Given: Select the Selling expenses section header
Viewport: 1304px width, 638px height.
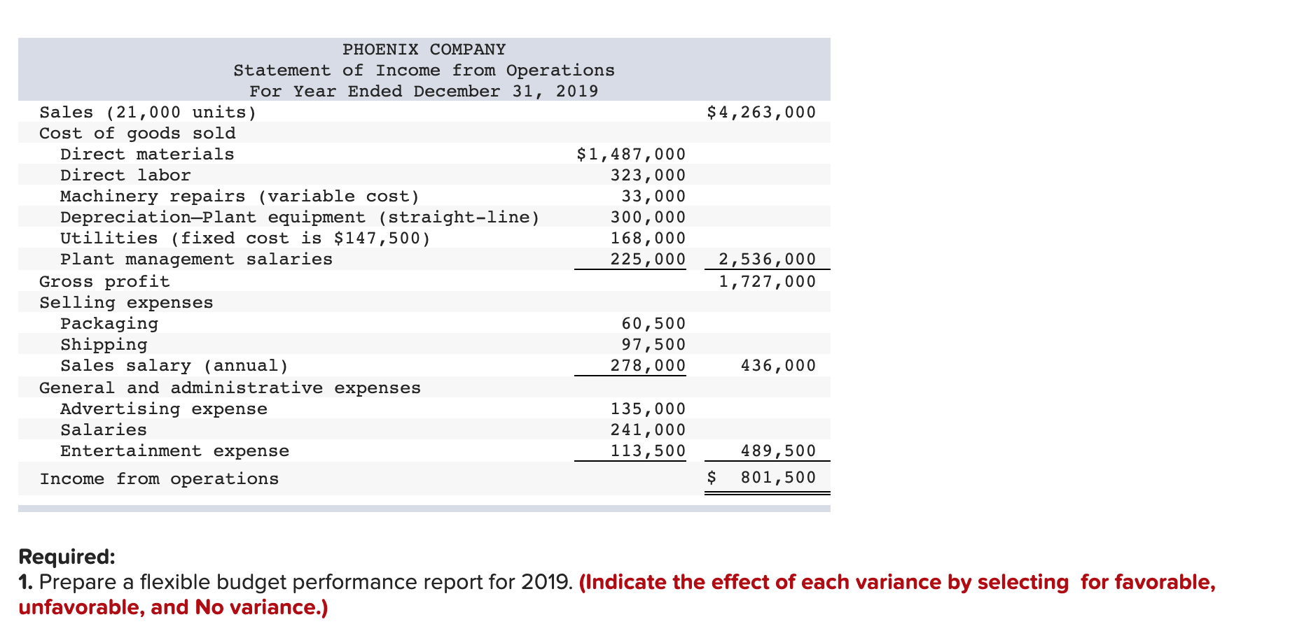Looking at the screenshot, I should [126, 302].
